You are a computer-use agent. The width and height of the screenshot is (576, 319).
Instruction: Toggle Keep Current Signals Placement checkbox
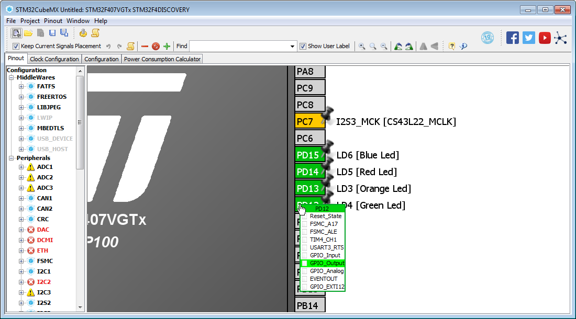(15, 46)
